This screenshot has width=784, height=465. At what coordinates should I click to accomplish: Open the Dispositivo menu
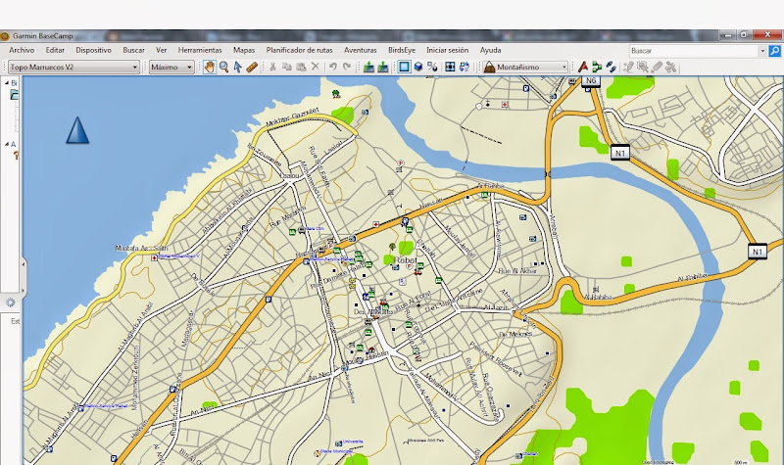coord(93,50)
